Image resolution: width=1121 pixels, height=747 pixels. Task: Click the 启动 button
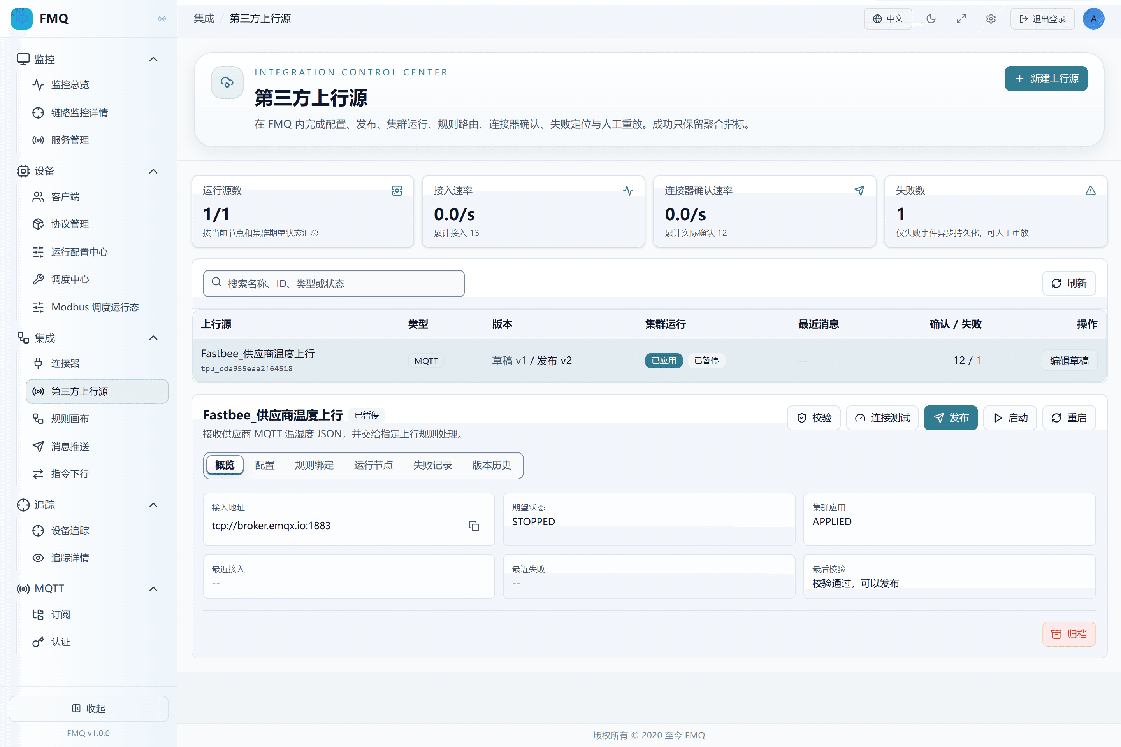(1009, 418)
